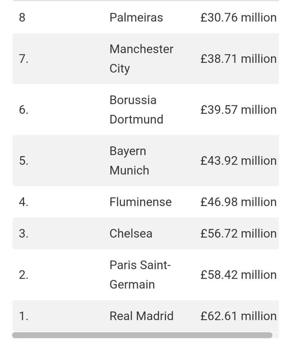The height and width of the screenshot is (346, 291).
Task: Click the £38.71 million value
Action: tap(239, 59)
